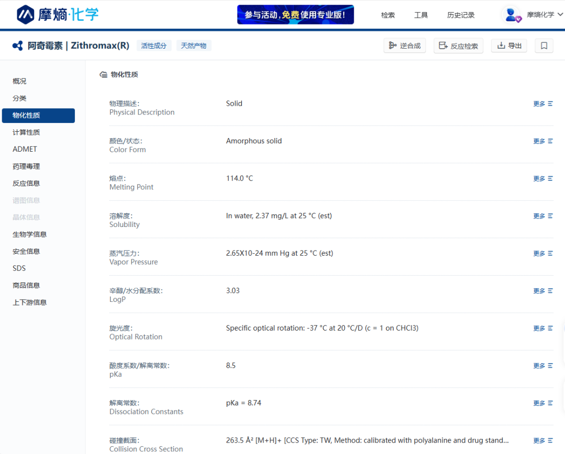Click the LogP value "3.03"
Viewport: 565px width, 454px height.
[233, 290]
